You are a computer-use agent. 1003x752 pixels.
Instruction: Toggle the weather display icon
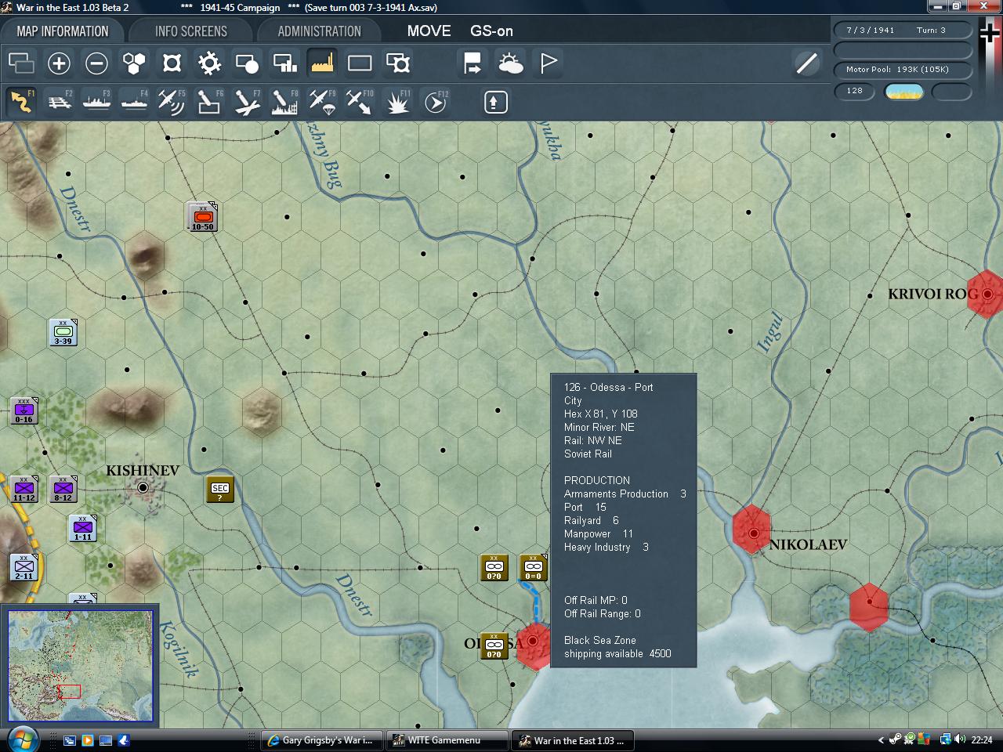click(511, 63)
